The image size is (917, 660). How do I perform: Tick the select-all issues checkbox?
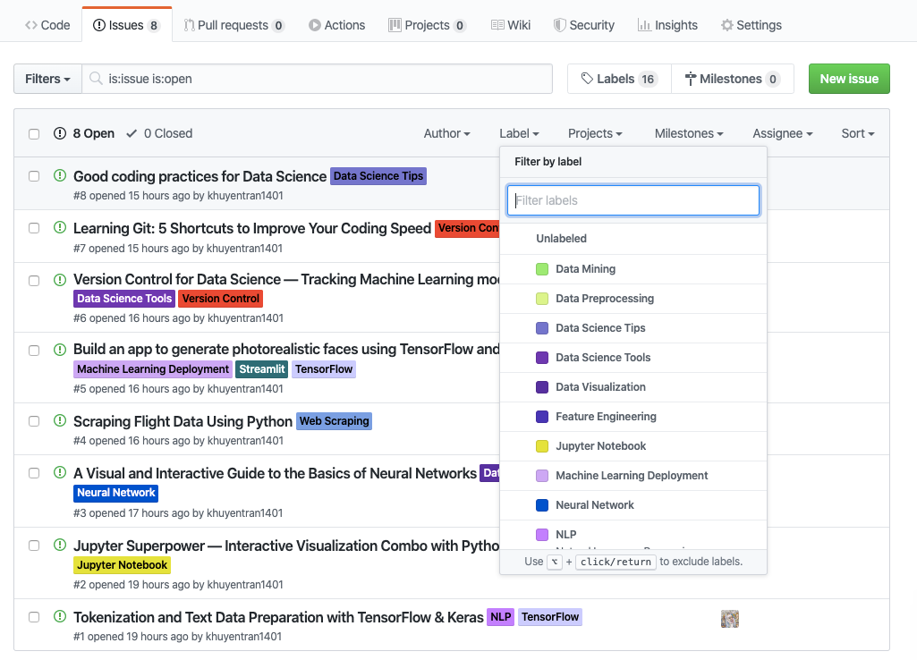(34, 134)
